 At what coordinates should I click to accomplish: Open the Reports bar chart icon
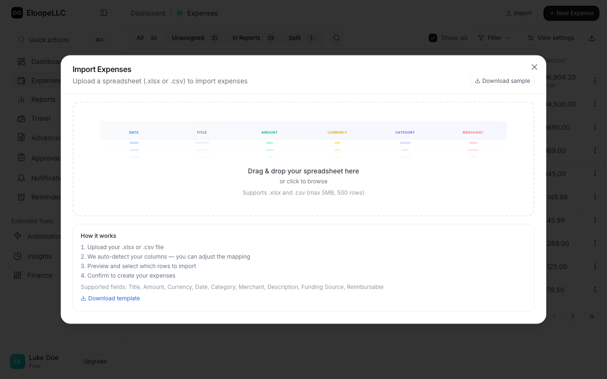point(21,99)
